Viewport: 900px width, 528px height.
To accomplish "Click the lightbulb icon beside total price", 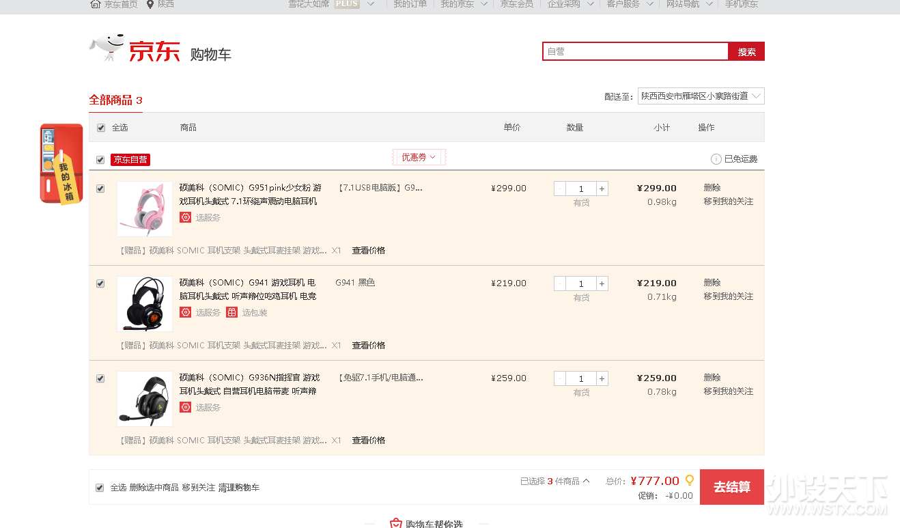I will click(x=690, y=480).
